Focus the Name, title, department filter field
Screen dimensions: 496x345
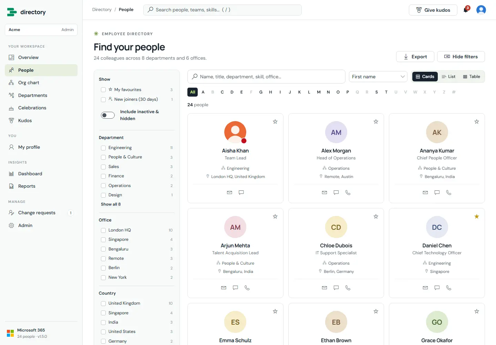click(x=266, y=77)
